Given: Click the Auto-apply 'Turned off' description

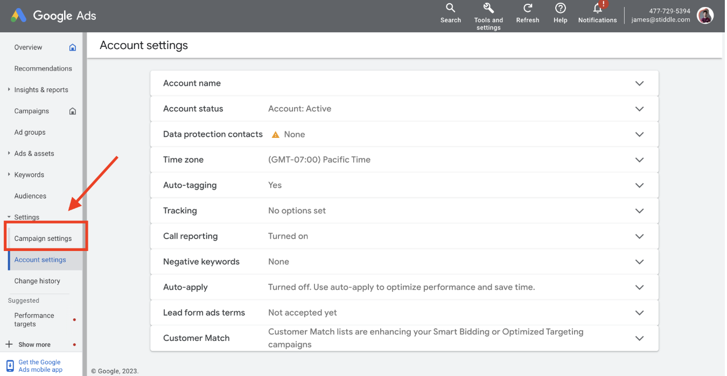Looking at the screenshot, I should 402,287.
